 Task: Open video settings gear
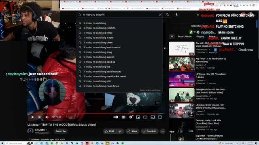tap(131, 117)
